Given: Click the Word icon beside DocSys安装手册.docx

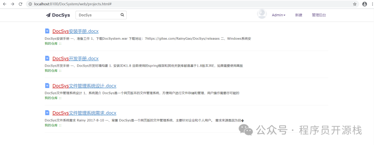Looking at the screenshot, I should [47, 31].
